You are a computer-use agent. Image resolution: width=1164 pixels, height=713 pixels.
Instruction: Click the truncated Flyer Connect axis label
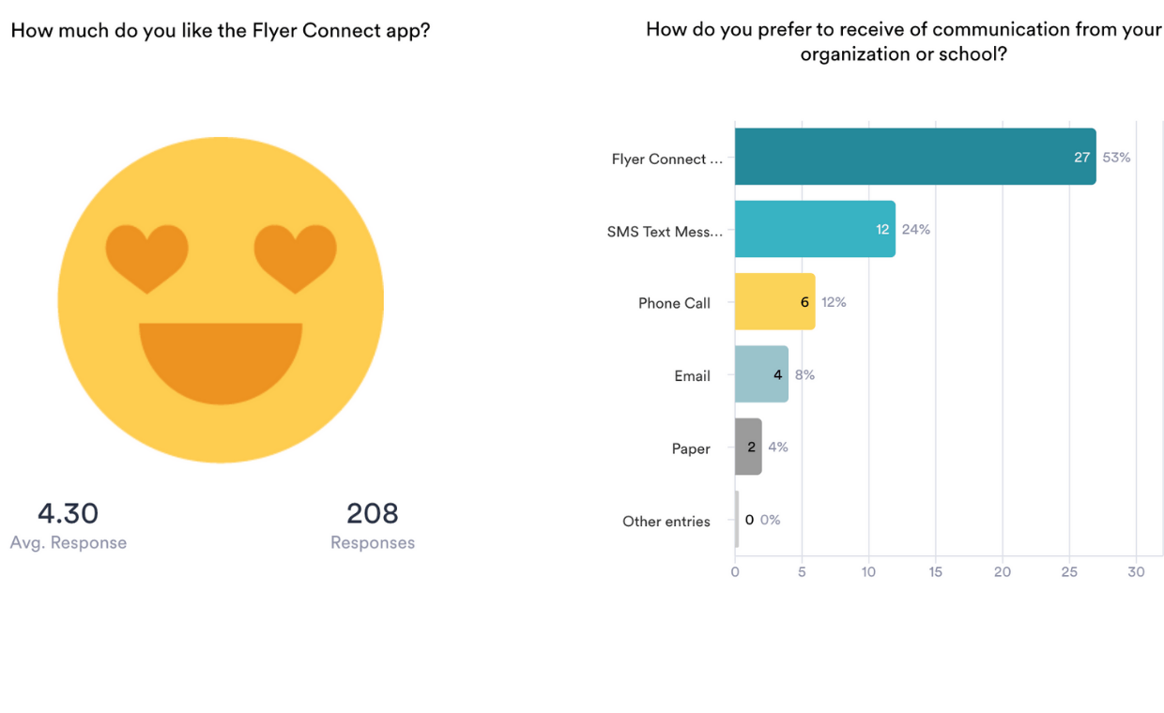666,159
